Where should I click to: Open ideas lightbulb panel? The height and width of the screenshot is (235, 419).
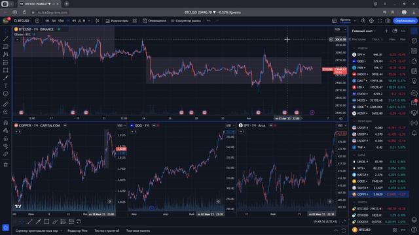(414, 82)
